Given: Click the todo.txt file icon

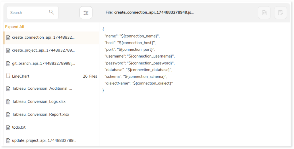Looking at the screenshot, I should click(x=8, y=128).
